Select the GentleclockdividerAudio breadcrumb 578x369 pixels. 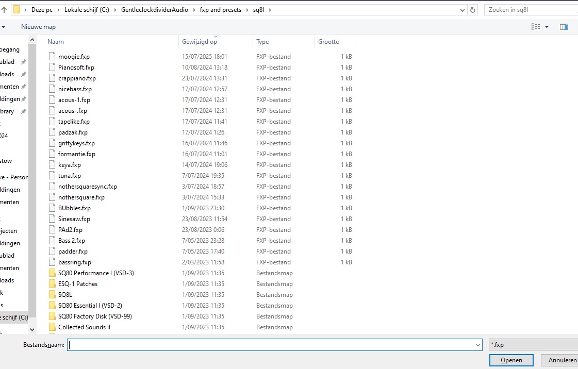(x=155, y=10)
